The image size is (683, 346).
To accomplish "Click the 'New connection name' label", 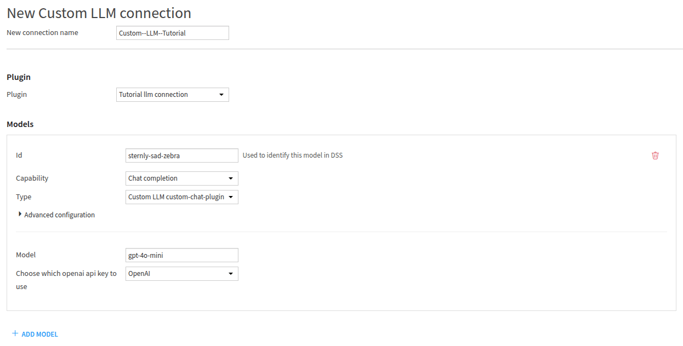I will click(x=42, y=33).
